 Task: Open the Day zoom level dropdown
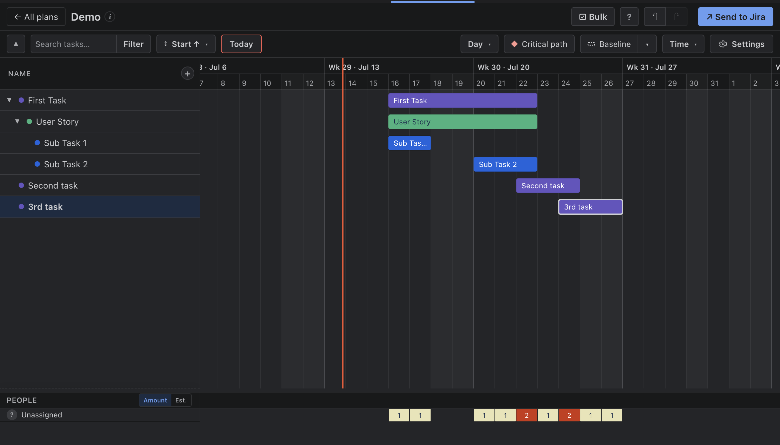coord(479,44)
